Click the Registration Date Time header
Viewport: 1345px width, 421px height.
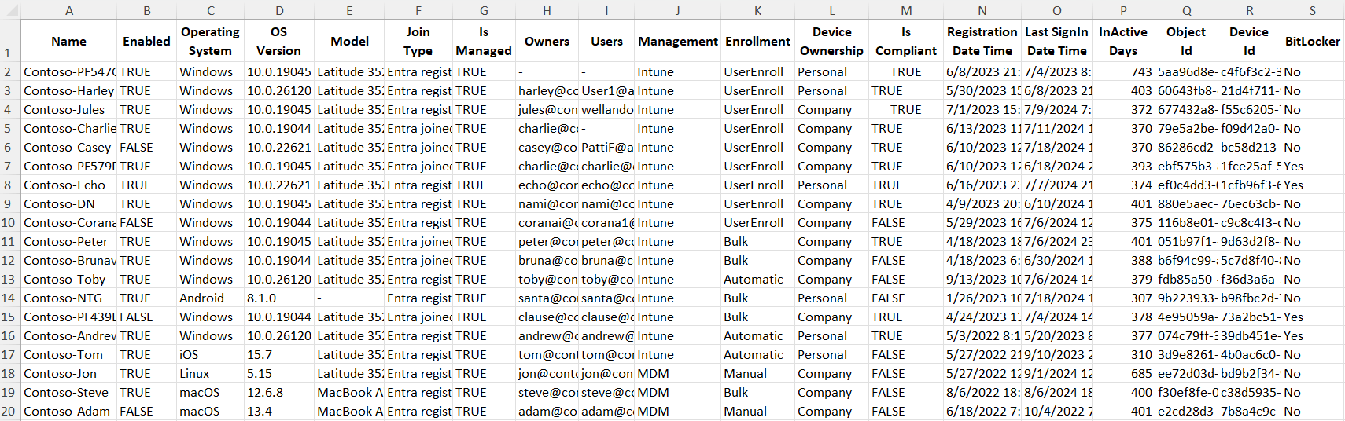(982, 41)
